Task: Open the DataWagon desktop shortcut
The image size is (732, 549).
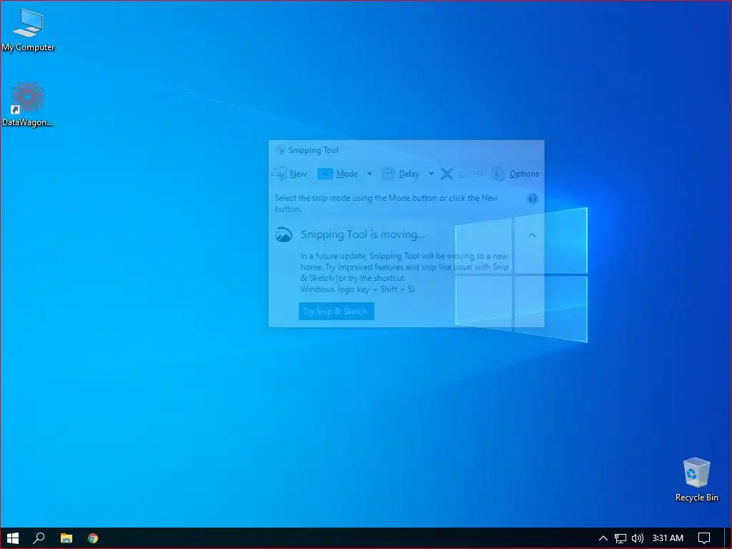Action: click(x=28, y=104)
